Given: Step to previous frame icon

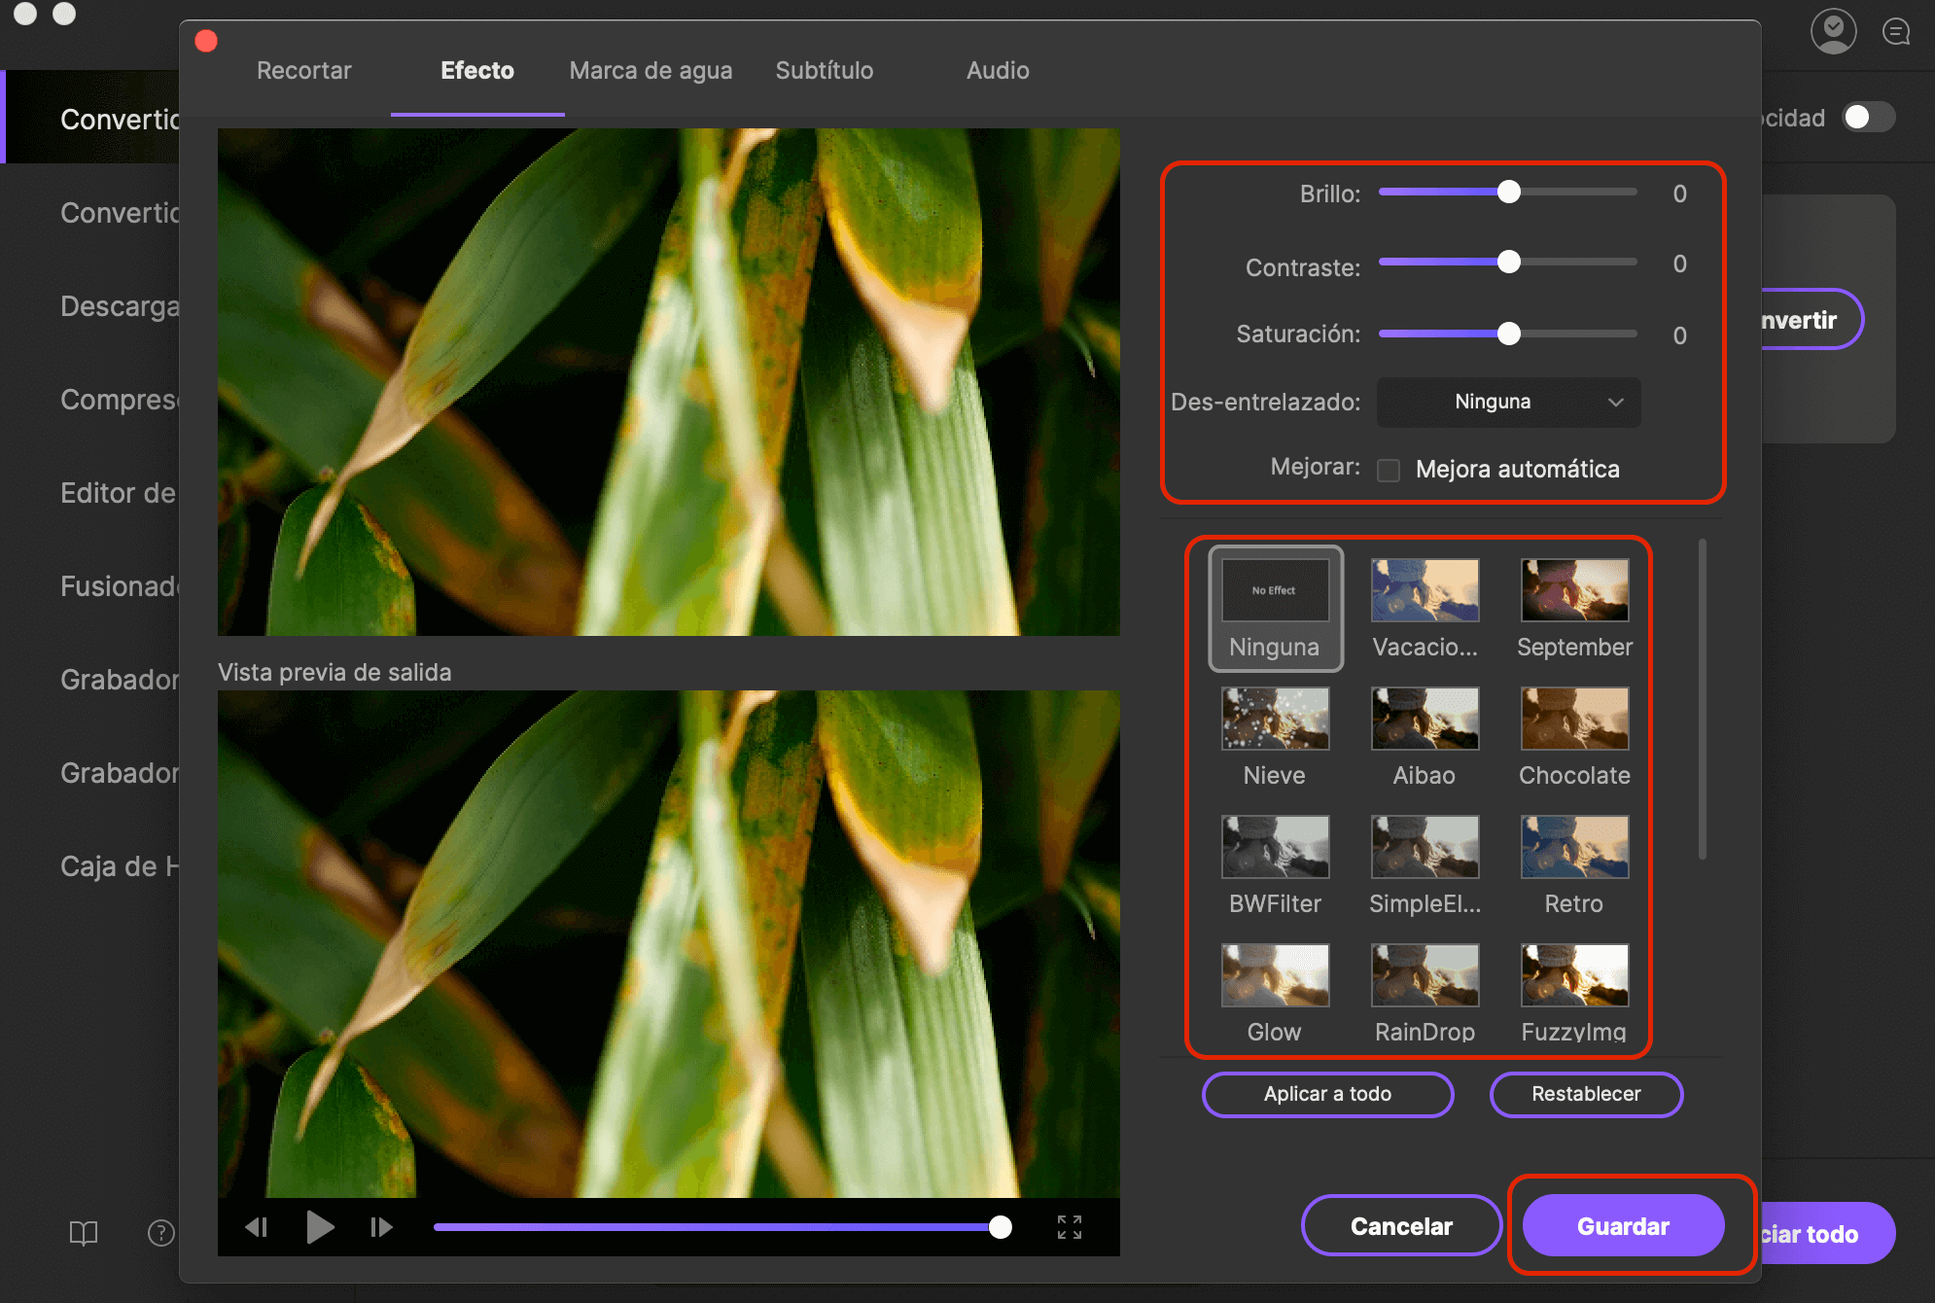Looking at the screenshot, I should 257,1227.
